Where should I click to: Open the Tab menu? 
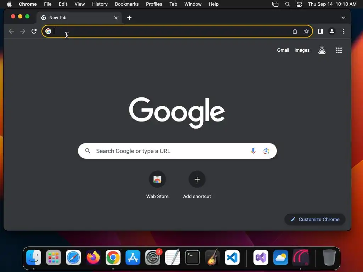coord(173,4)
